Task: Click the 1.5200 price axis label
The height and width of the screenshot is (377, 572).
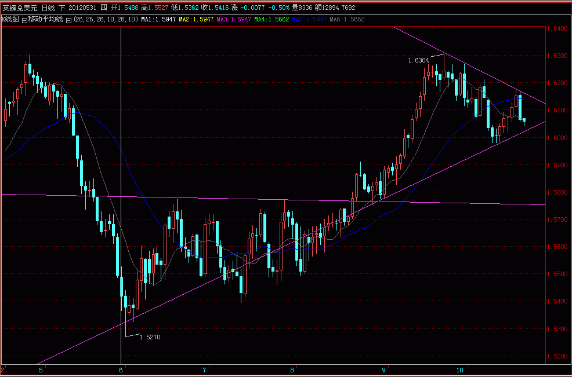Action: pos(557,356)
